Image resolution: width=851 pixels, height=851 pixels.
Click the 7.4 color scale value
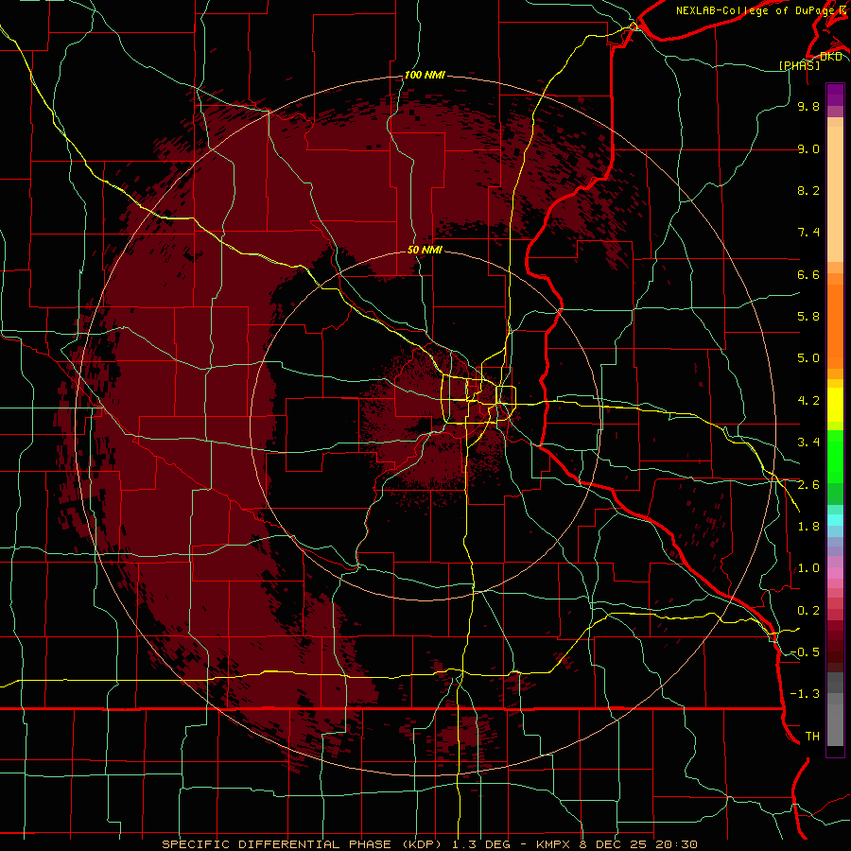click(x=808, y=233)
